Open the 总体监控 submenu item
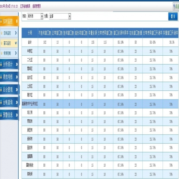The height and width of the screenshot is (179, 179). 9,33
